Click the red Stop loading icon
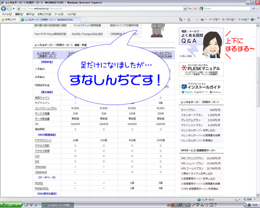This screenshot has height=208, width=260. pyautogui.click(x=195, y=8)
